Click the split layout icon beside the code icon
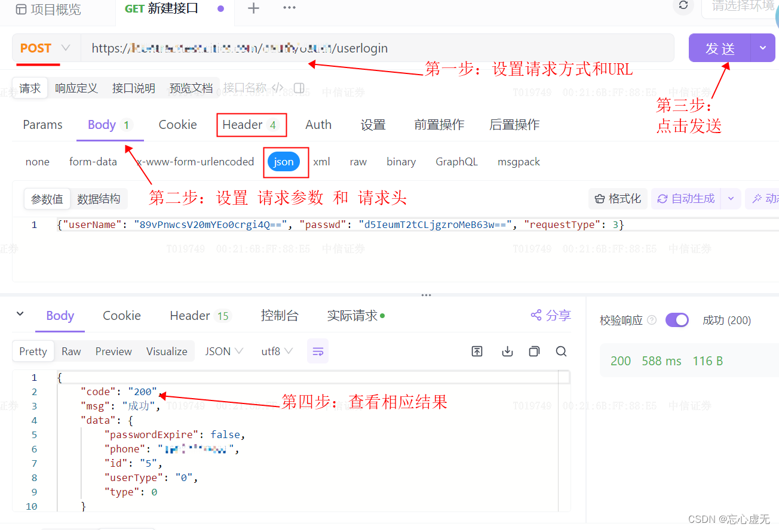 (x=299, y=88)
